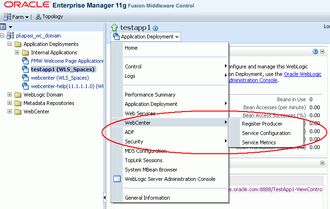Image resolution: width=330 pixels, height=209 pixels.
Task: Select Web Services menu item
Action: click(140, 113)
